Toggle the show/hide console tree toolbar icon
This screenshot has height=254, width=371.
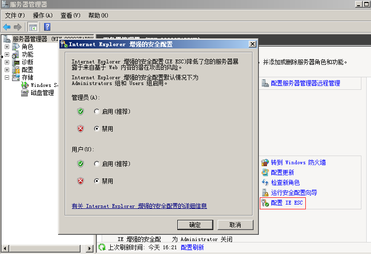pos(33,27)
